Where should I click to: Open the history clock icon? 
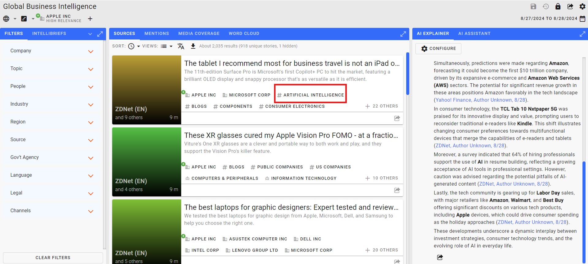pyautogui.click(x=546, y=6)
